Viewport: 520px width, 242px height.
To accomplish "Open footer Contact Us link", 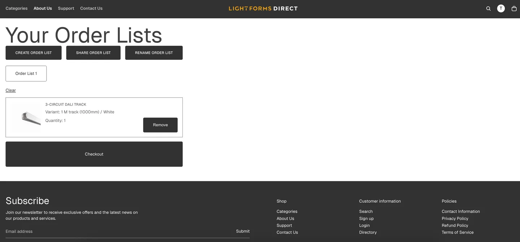I will tap(287, 232).
